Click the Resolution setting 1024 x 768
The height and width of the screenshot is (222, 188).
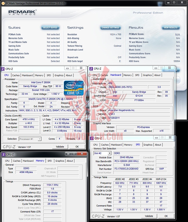(x=115, y=34)
